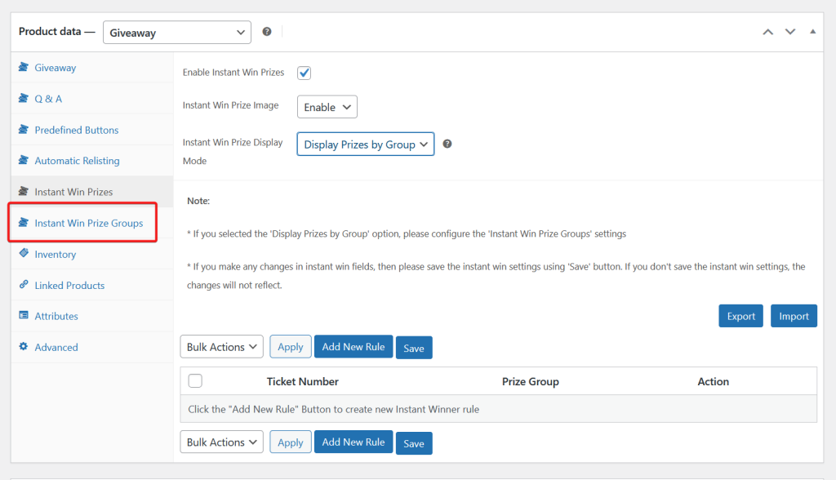
Task: Switch to Instant Win Prize Groups tab
Action: tap(88, 223)
